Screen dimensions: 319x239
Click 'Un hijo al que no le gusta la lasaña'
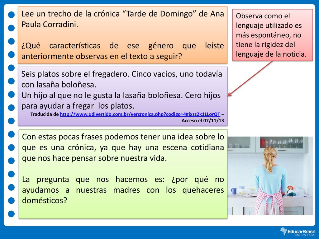(102, 95)
